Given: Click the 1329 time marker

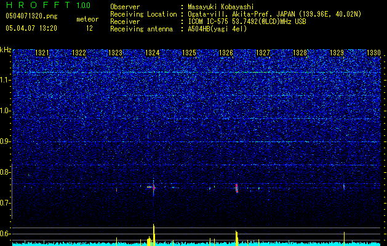Looking at the screenshot, I should (337, 53).
